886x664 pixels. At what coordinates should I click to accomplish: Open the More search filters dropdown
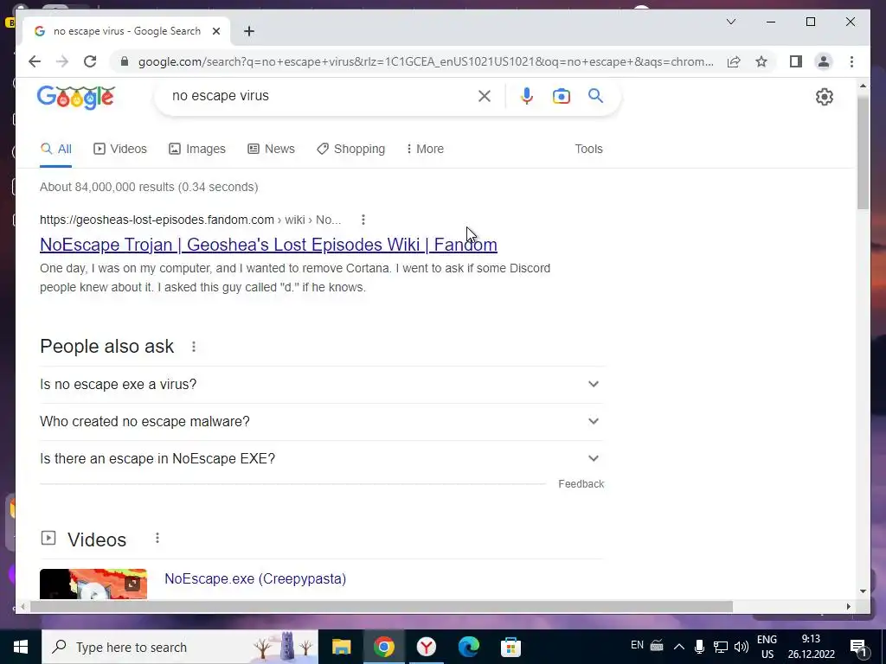[425, 149]
